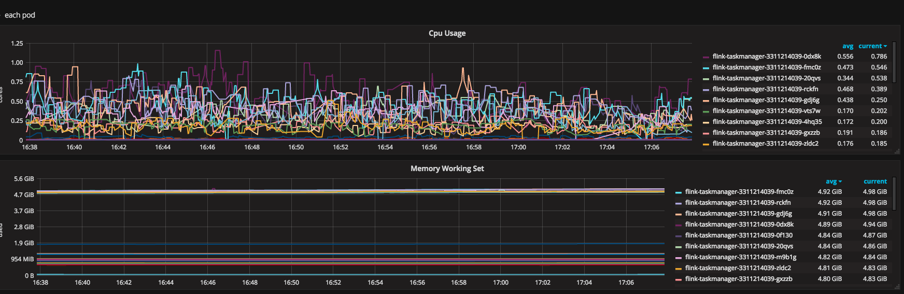Click vts7w color line icon in Cpu Usage legend
The width and height of the screenshot is (904, 294).
pyautogui.click(x=705, y=111)
